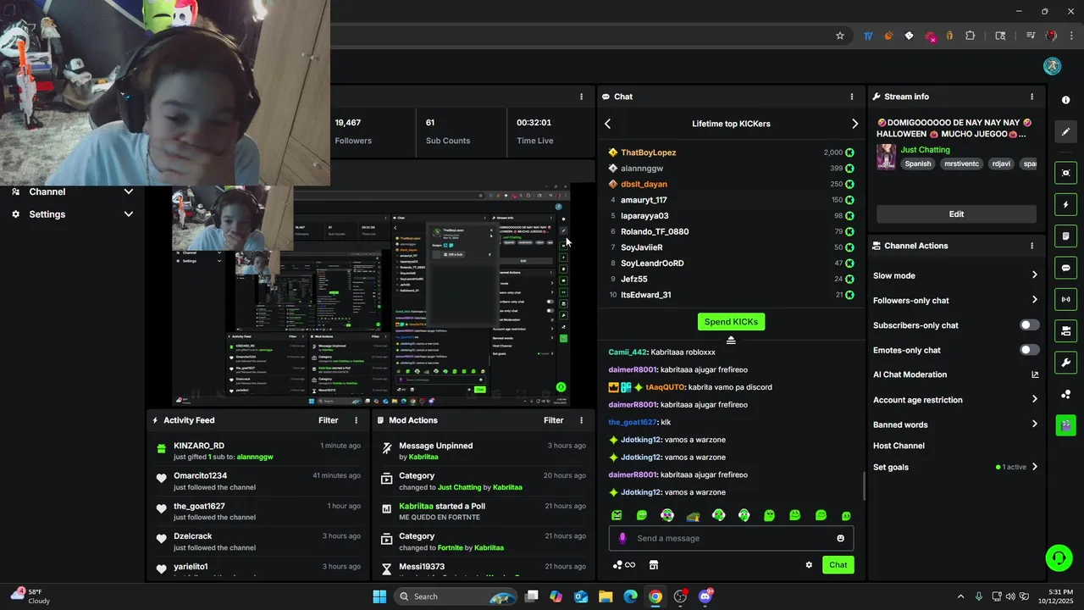Expand Set goals arrow
The image size is (1084, 610).
coord(1035,467)
